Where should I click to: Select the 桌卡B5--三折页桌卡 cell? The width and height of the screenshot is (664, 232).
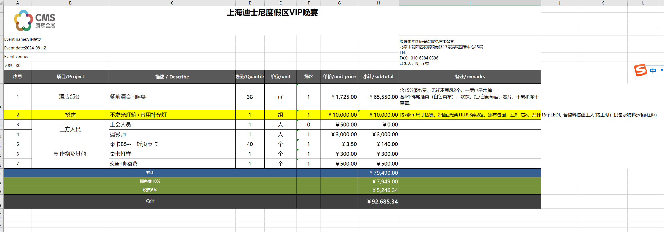pos(172,144)
